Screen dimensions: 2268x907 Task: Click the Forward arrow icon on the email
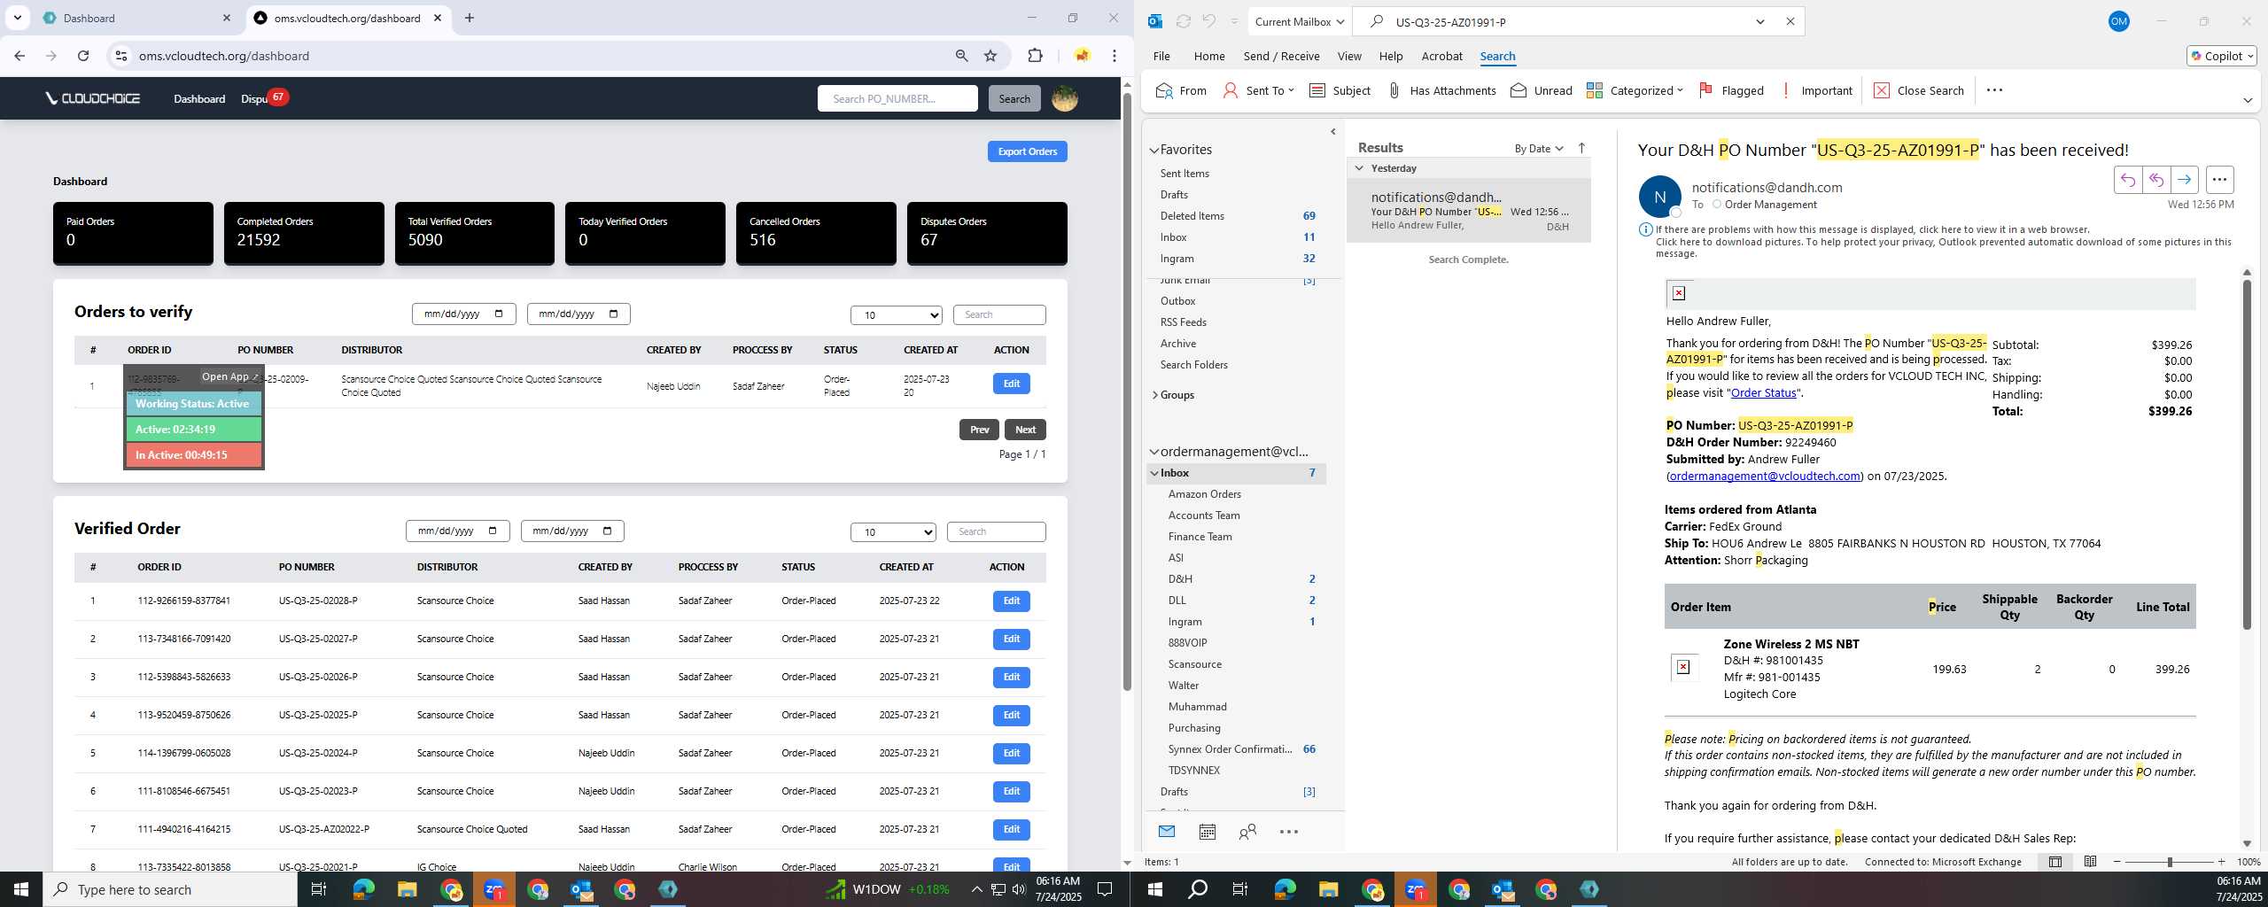(2184, 180)
